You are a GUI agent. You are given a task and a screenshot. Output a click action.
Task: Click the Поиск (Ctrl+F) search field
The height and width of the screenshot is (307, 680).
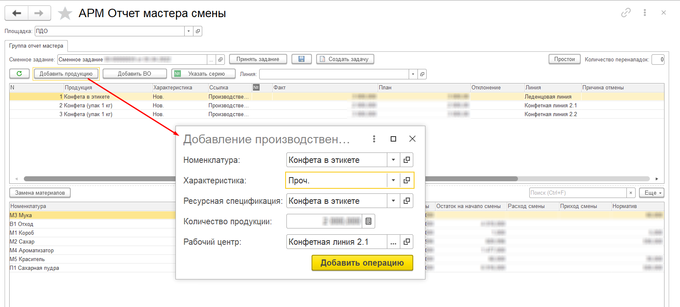[x=577, y=193]
